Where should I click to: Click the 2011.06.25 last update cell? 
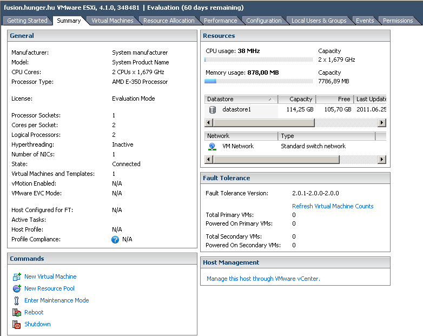tap(371, 110)
